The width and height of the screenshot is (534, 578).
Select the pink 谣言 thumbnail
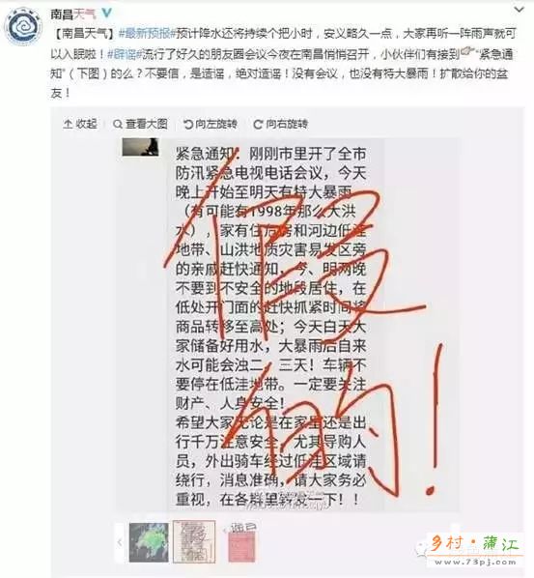click(x=241, y=542)
